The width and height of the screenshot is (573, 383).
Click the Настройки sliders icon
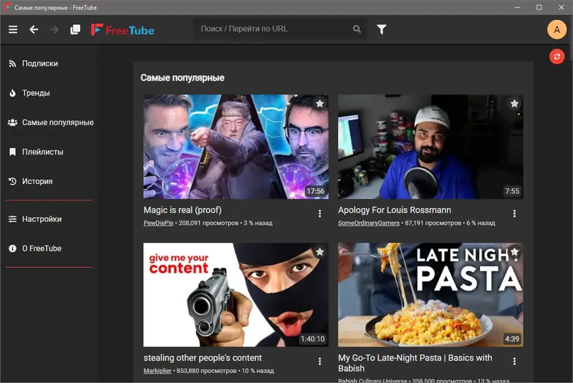12,219
